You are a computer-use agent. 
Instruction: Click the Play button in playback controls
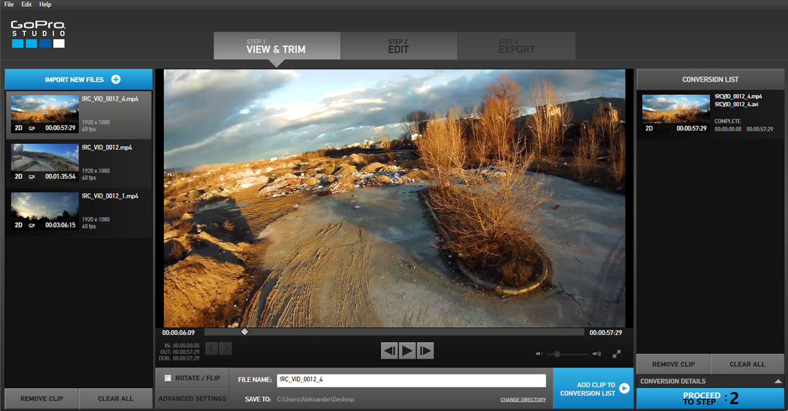407,351
